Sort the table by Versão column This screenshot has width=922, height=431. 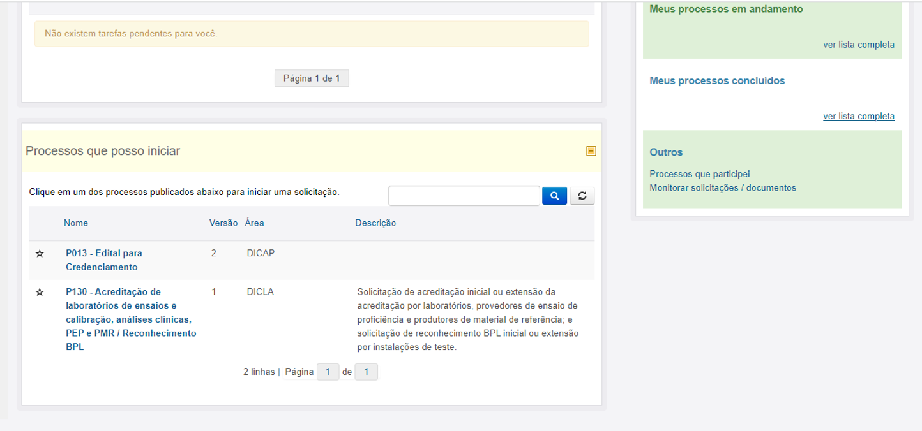[223, 223]
